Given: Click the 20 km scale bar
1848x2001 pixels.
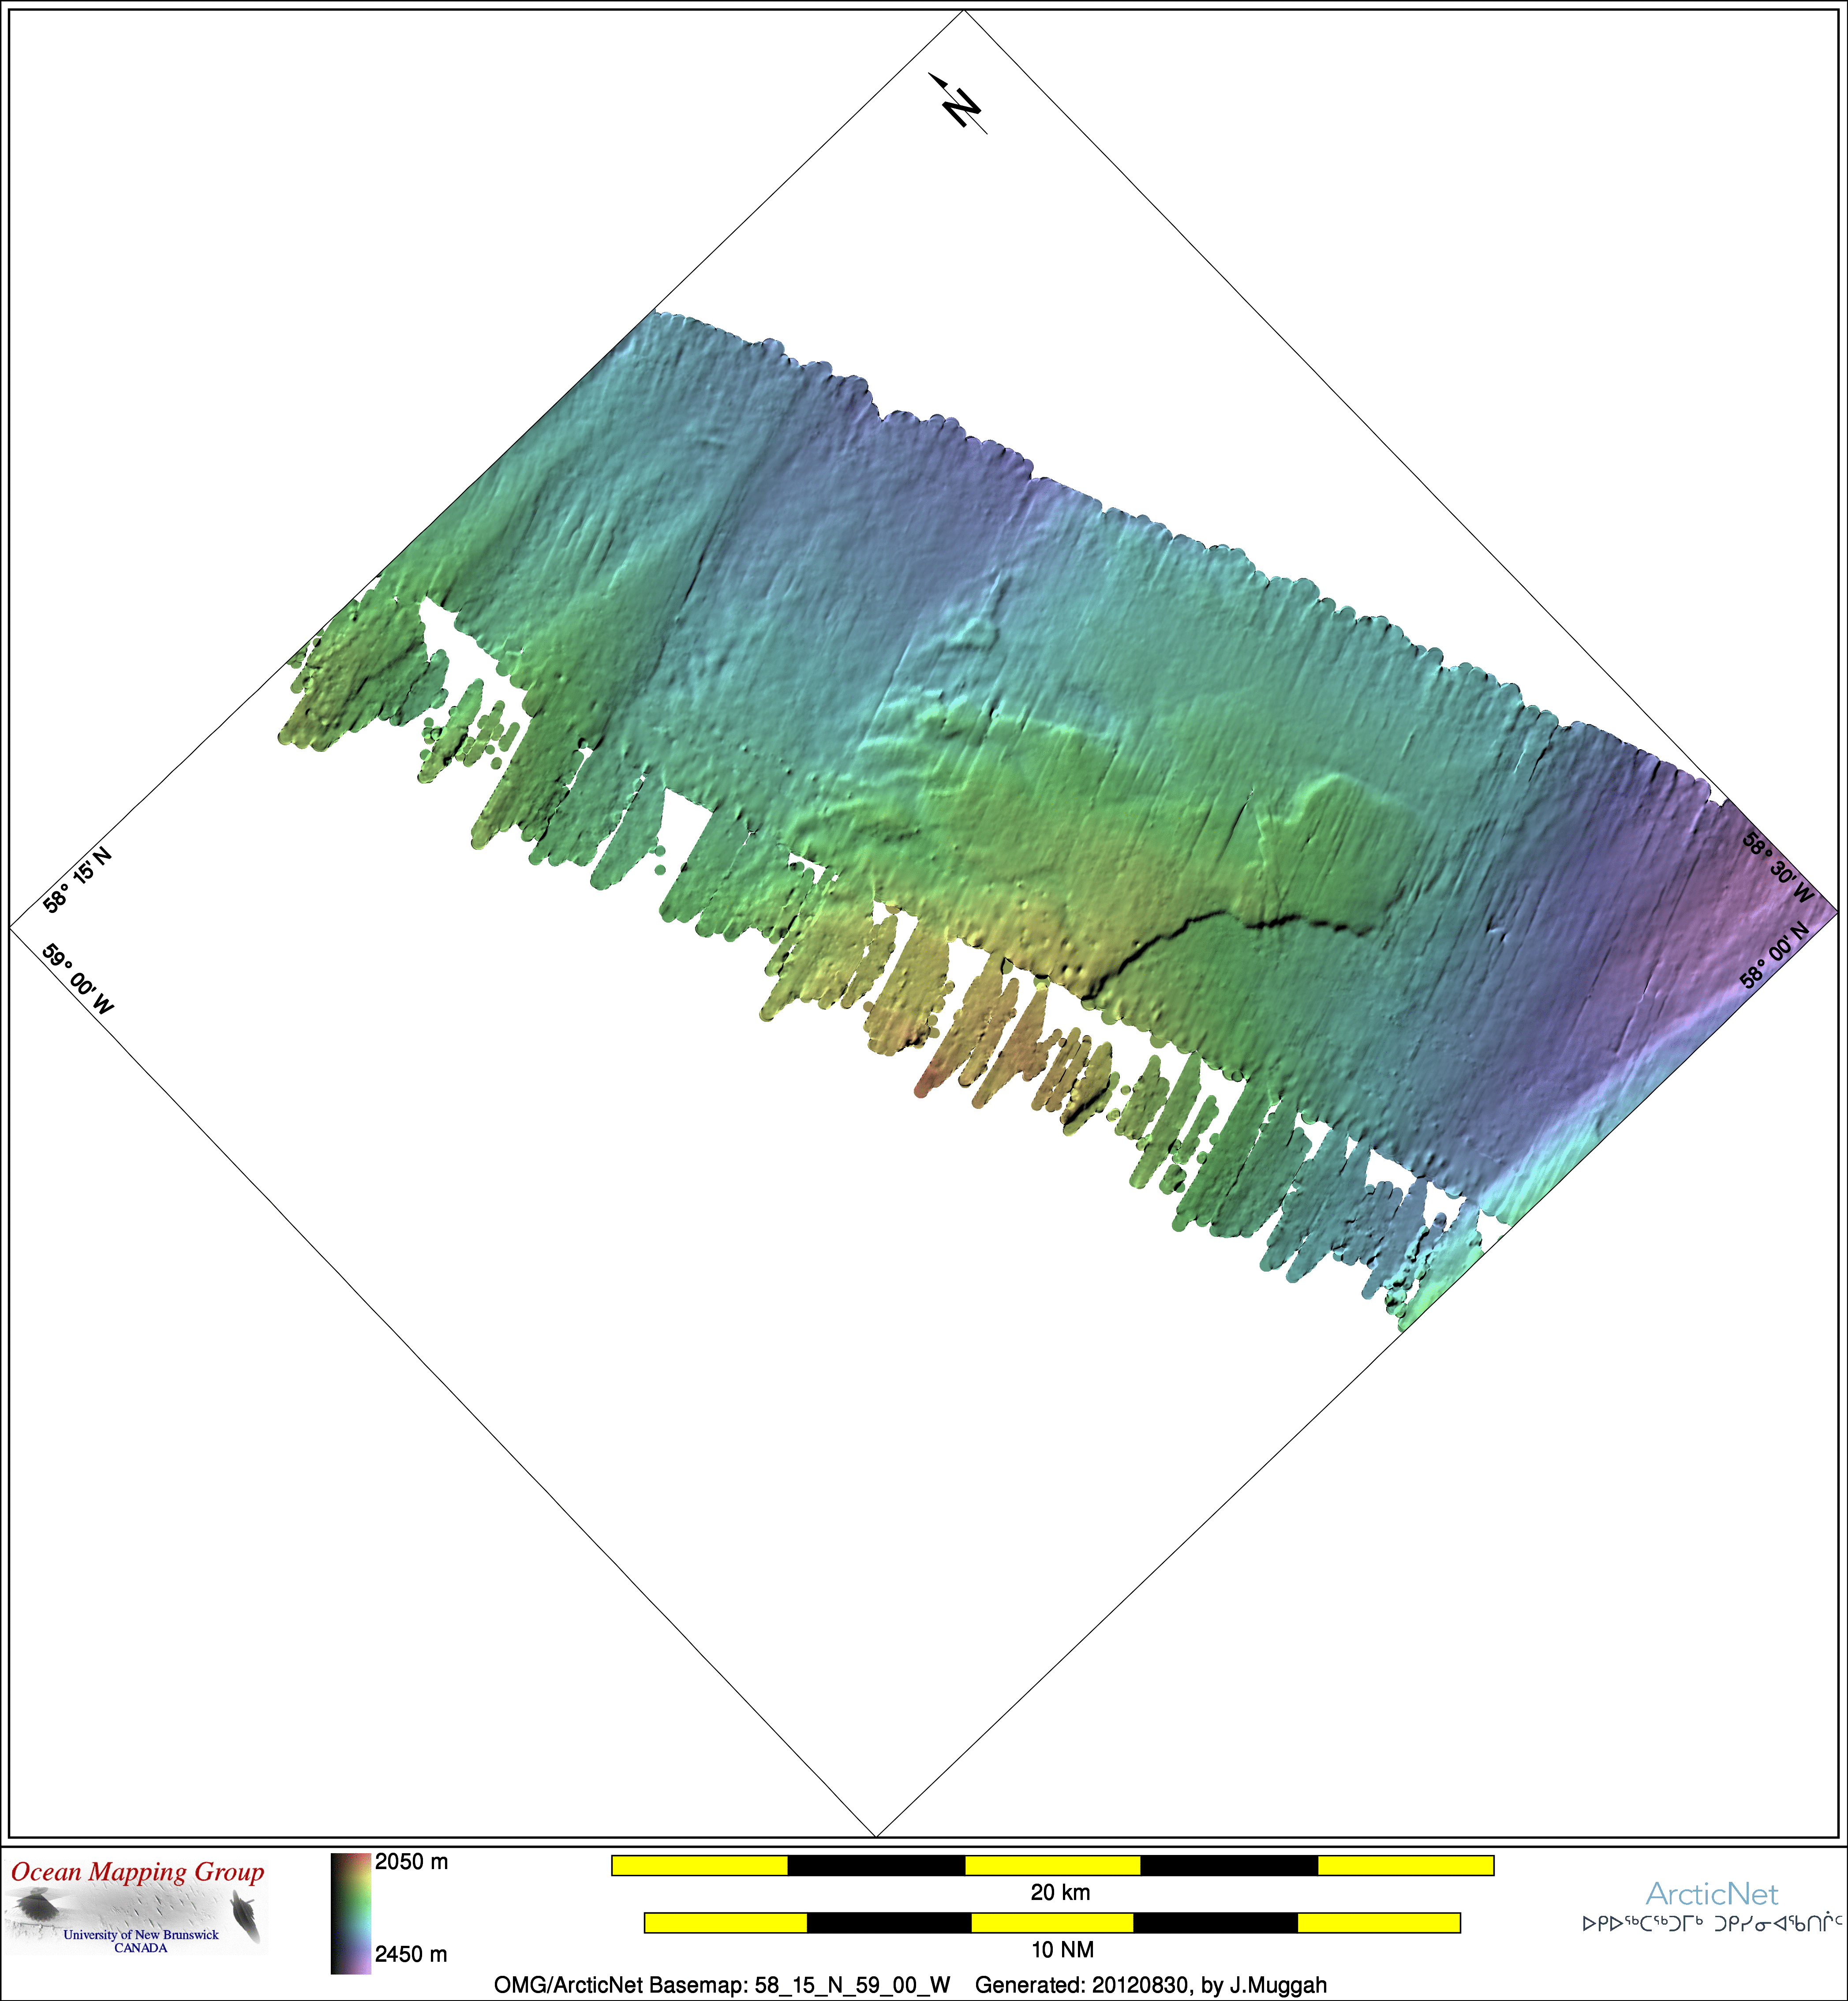Looking at the screenshot, I should (x=1052, y=1865).
